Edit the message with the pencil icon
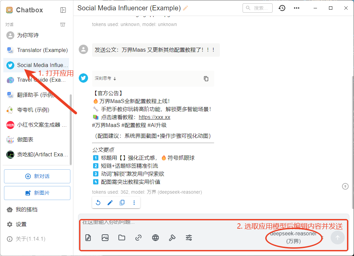Screen dimensions: 354x256 click(x=110, y=202)
